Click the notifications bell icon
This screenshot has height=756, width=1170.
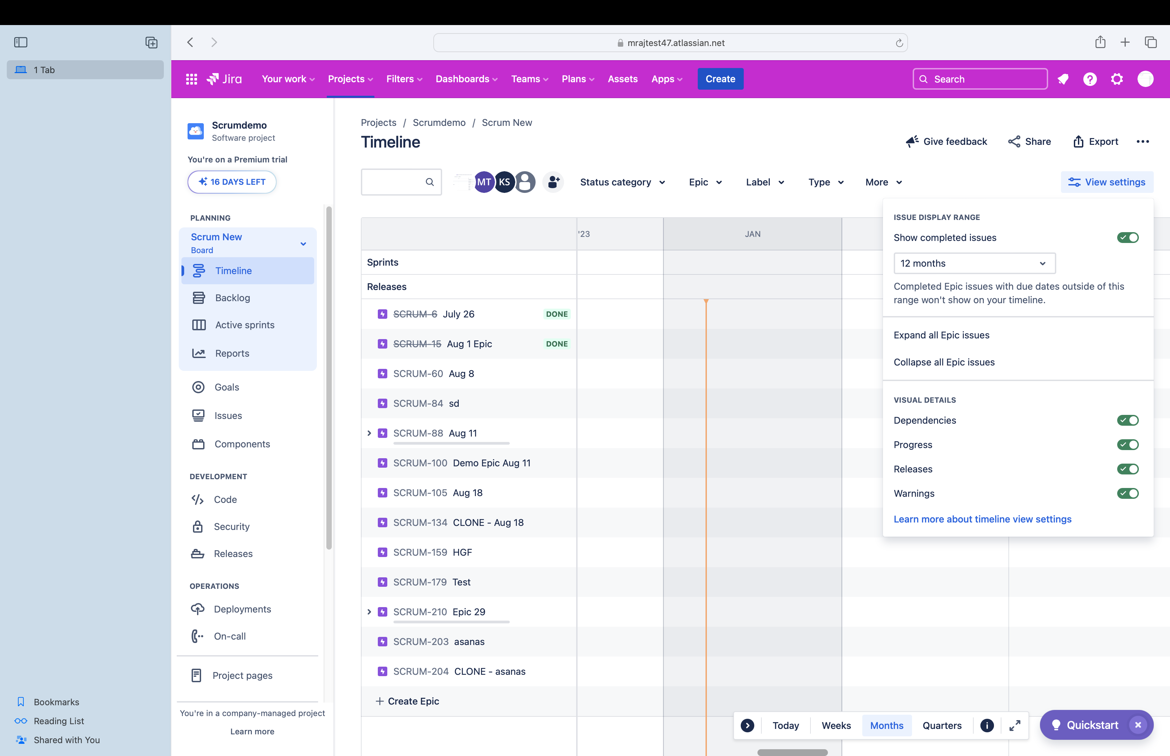click(x=1063, y=79)
